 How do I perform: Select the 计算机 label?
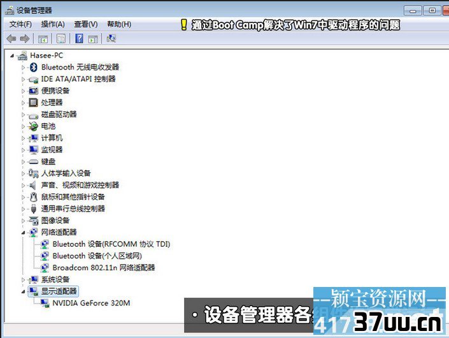52,138
